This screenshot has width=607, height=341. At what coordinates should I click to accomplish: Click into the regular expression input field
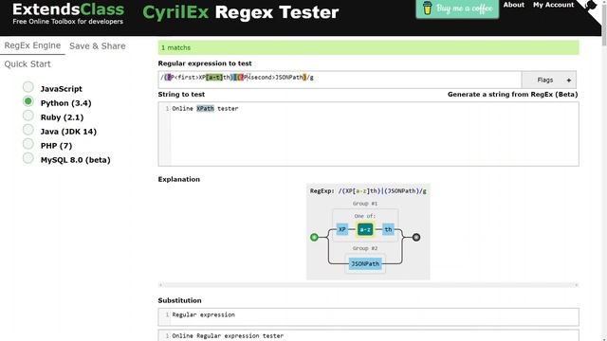(x=340, y=80)
